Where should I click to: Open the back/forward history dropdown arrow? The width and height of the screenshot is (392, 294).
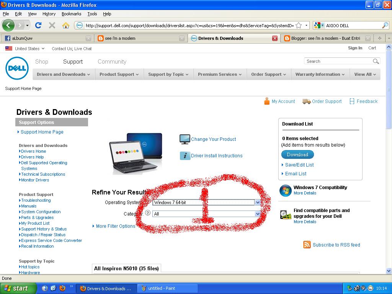[x=27, y=25]
